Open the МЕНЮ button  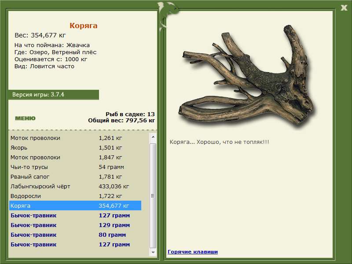(x=25, y=118)
